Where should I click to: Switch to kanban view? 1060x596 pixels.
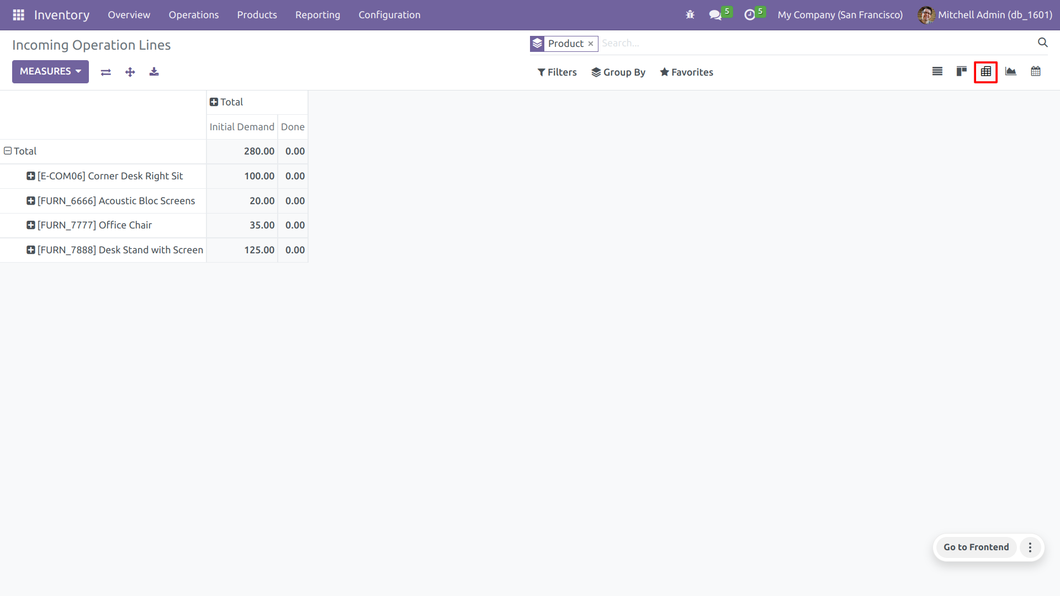pos(961,72)
